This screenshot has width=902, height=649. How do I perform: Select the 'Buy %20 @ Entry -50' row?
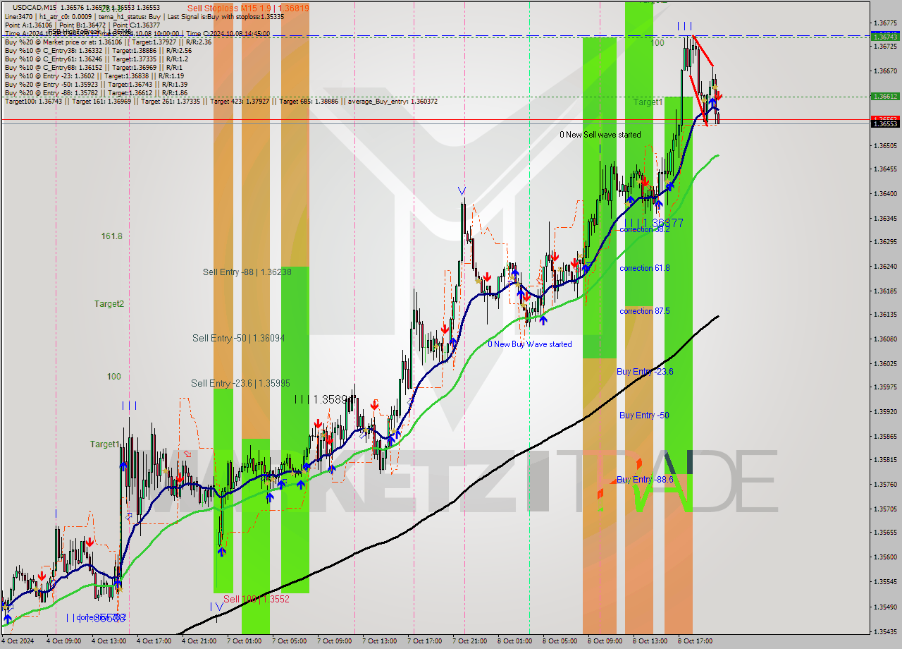(x=96, y=84)
